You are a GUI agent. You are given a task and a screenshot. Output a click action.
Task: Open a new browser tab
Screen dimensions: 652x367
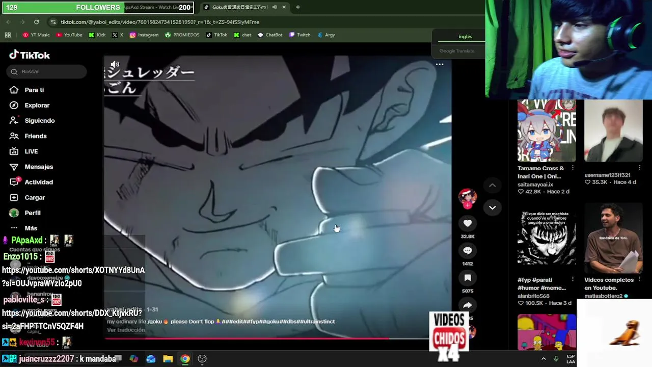[298, 7]
